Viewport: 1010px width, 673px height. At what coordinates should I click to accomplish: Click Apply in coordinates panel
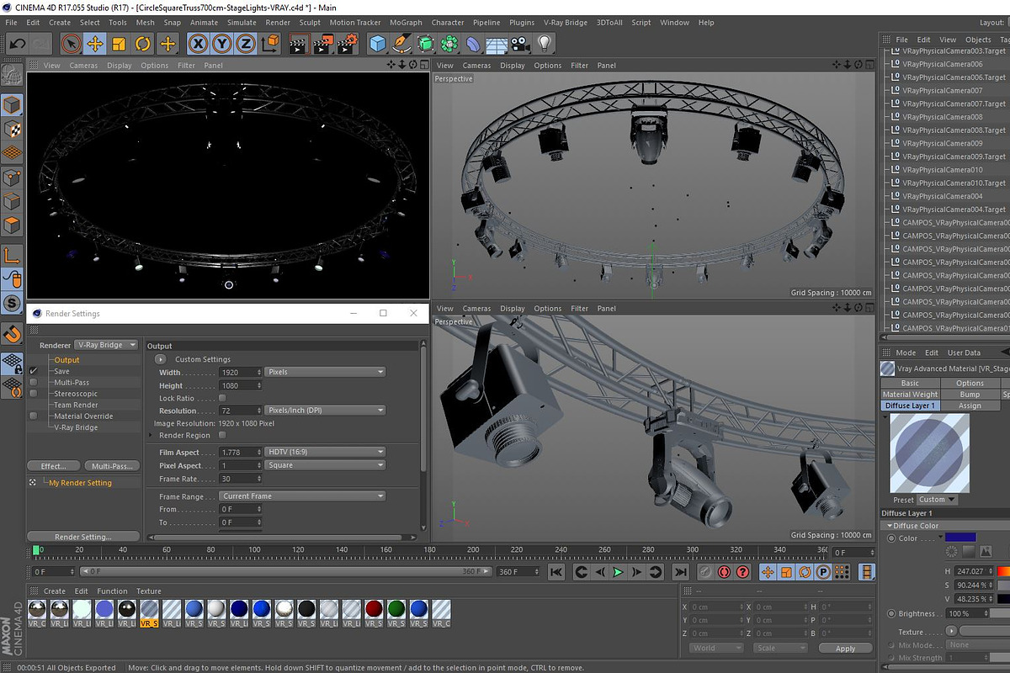845,649
